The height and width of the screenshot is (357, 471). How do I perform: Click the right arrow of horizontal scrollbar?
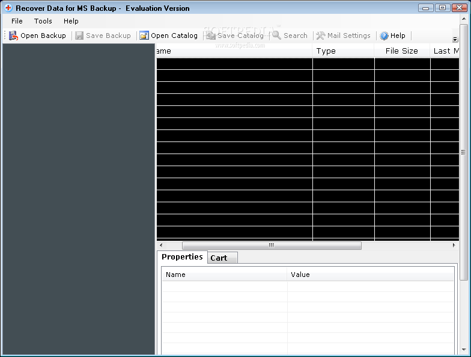coord(454,246)
